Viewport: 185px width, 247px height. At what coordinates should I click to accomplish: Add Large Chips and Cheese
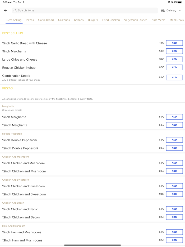click(174, 59)
